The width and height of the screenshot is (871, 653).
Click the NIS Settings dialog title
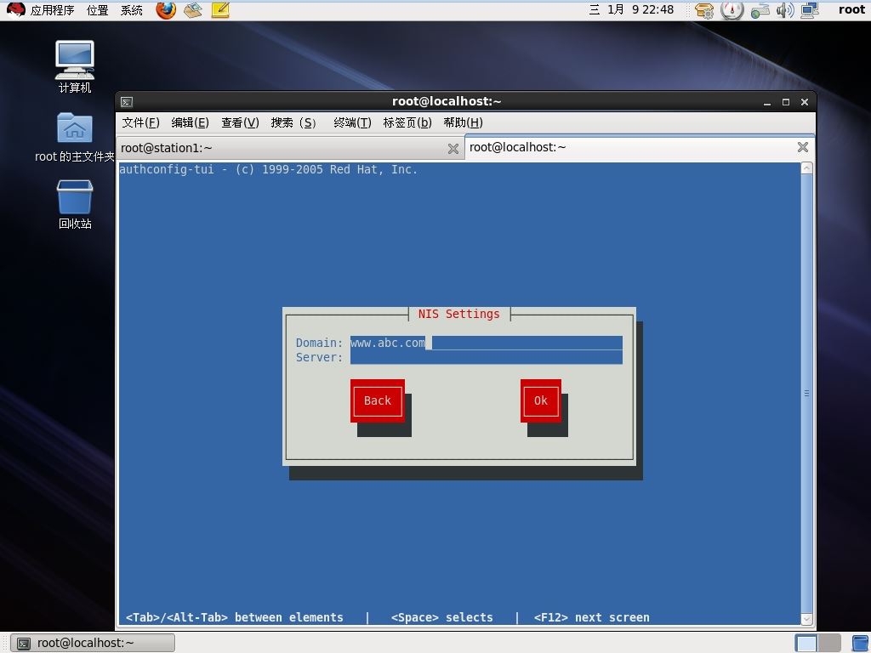[x=458, y=315]
